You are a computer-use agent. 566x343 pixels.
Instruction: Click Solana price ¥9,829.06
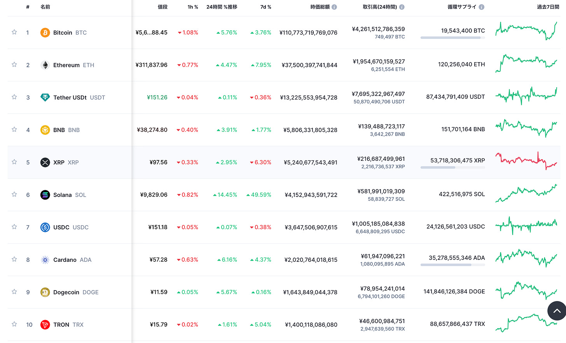(x=154, y=195)
